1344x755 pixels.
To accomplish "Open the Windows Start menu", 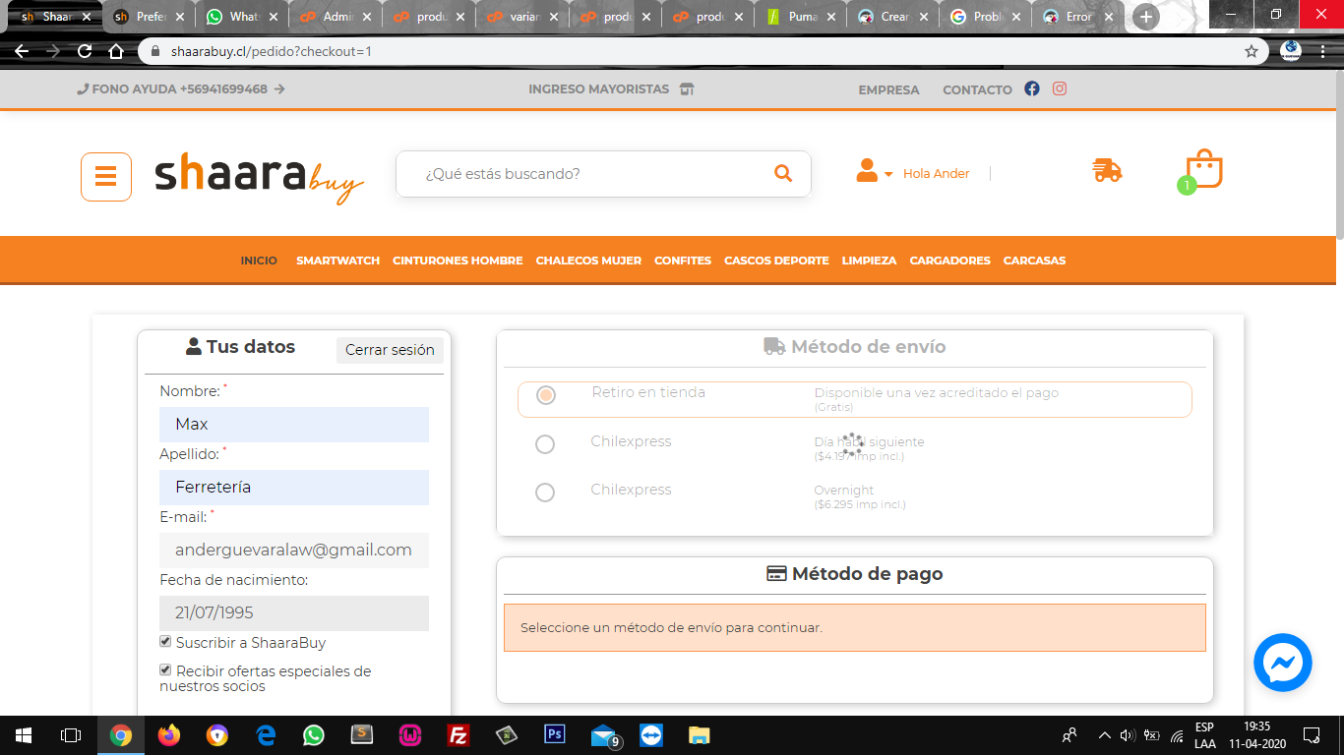I will click(x=24, y=735).
